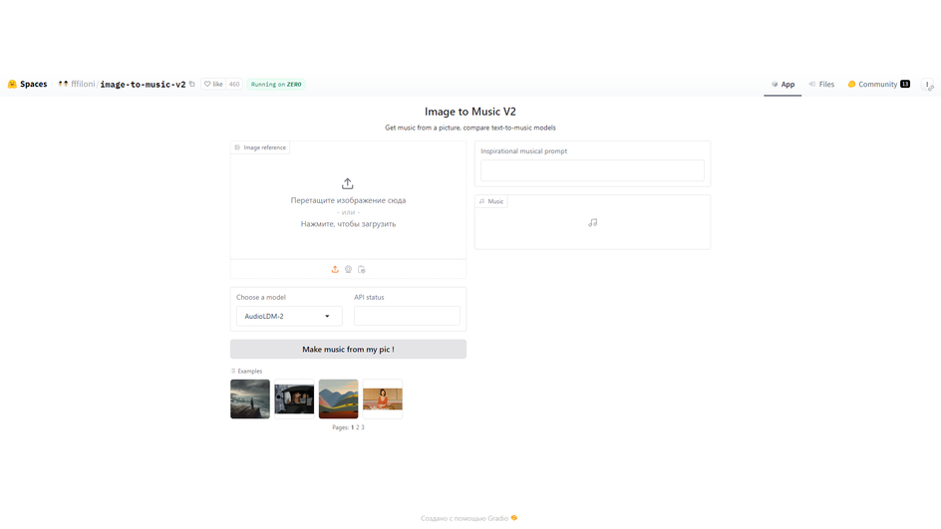Click the upload arrow in image drop area
This screenshot has height=529, width=941.
348,183
